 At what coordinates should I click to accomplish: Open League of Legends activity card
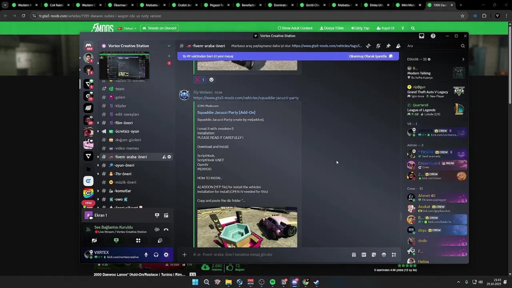436,110
